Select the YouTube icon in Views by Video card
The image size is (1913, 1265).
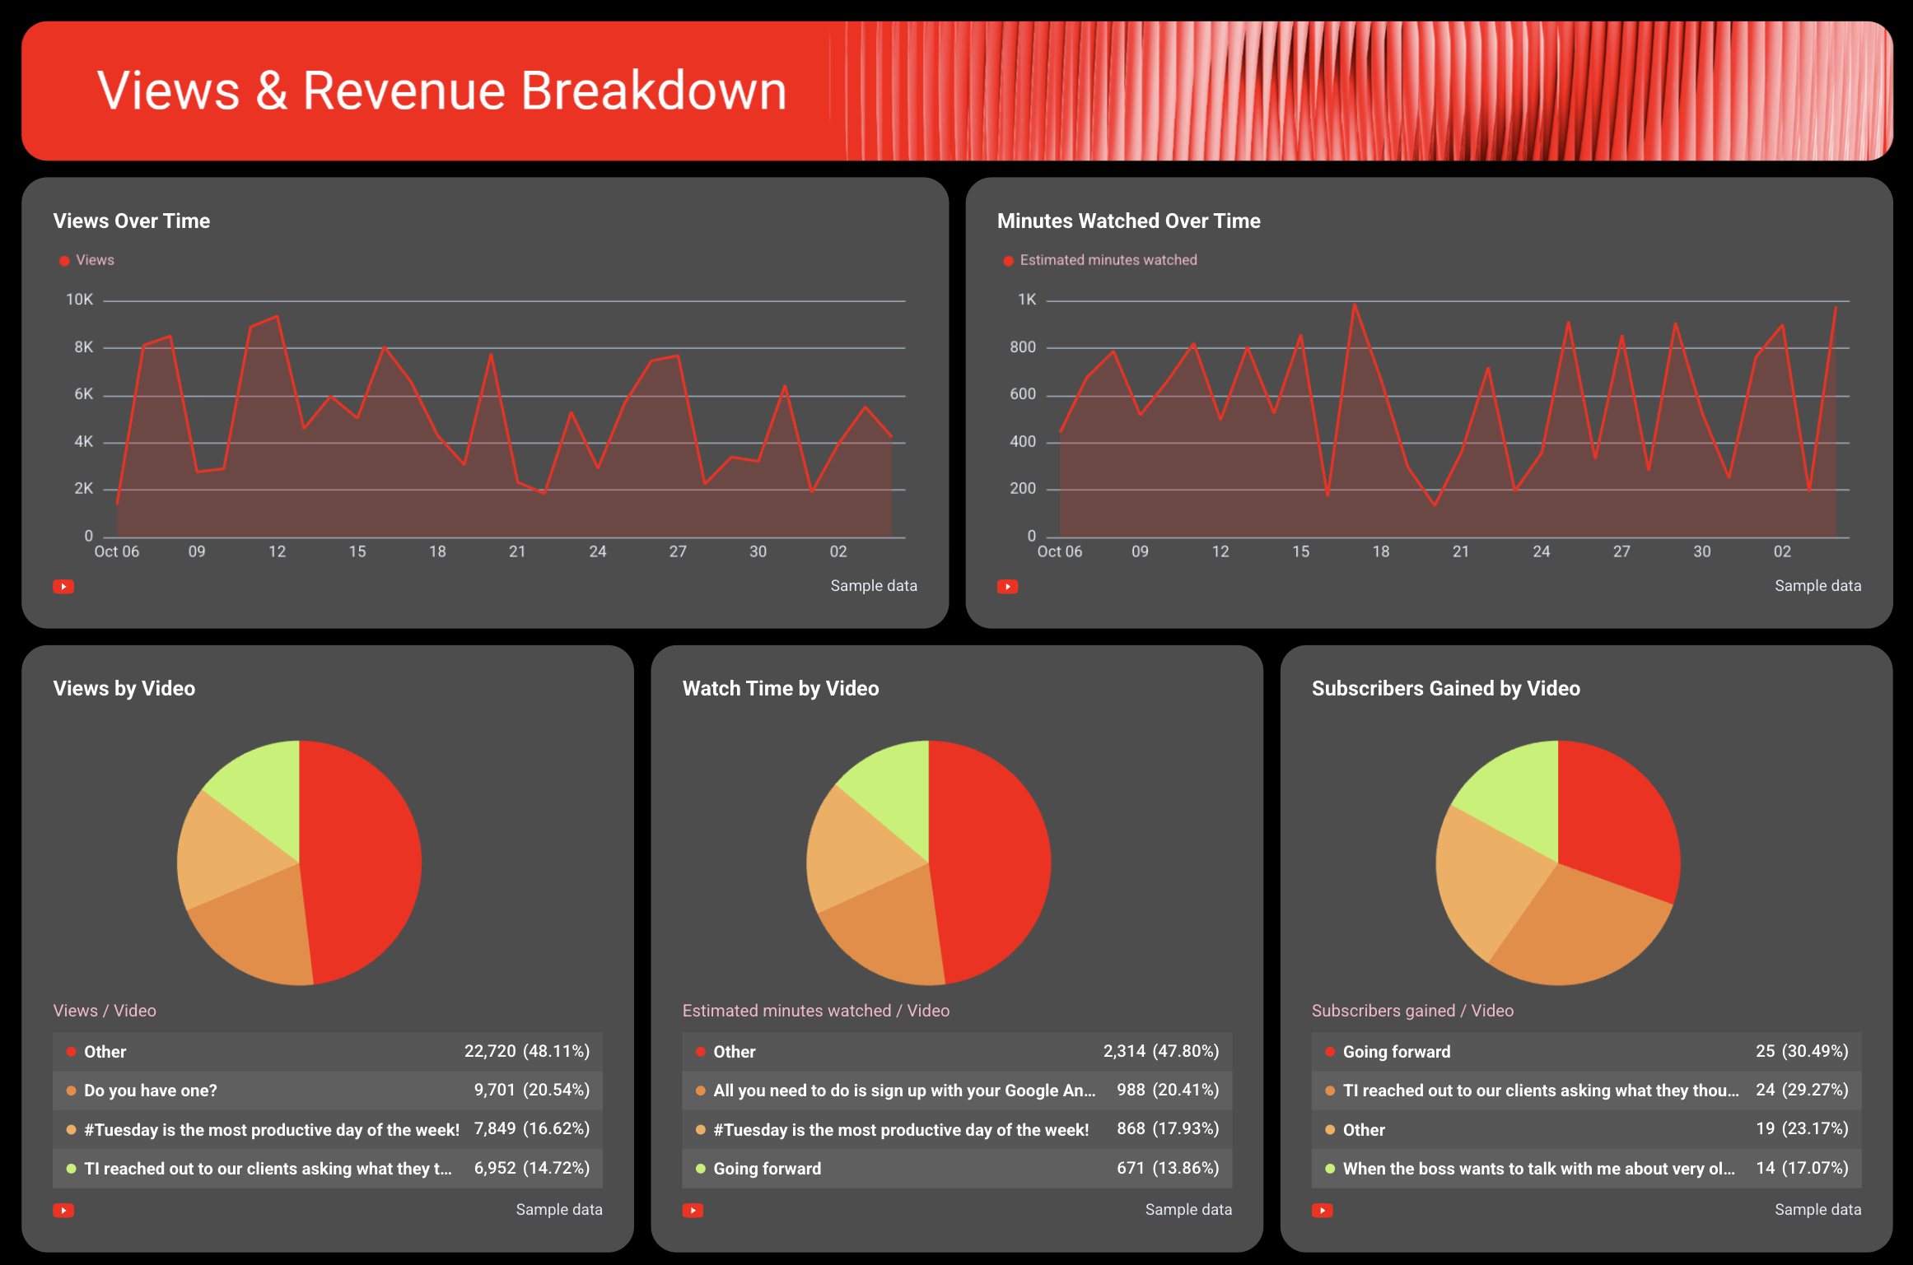[x=63, y=1210]
